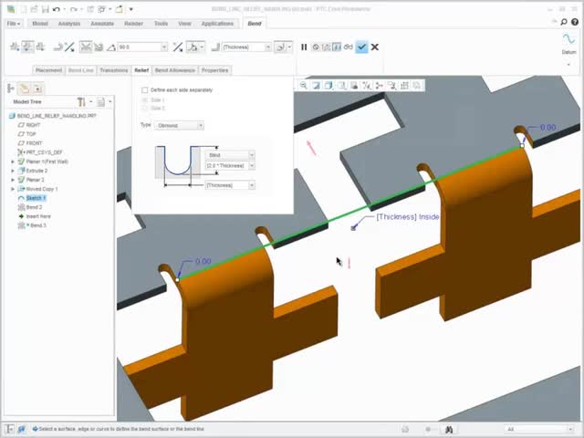Viewport: 584px width, 438px height.
Task: Toggle the glasses verify-preview icon
Action: coord(349,47)
